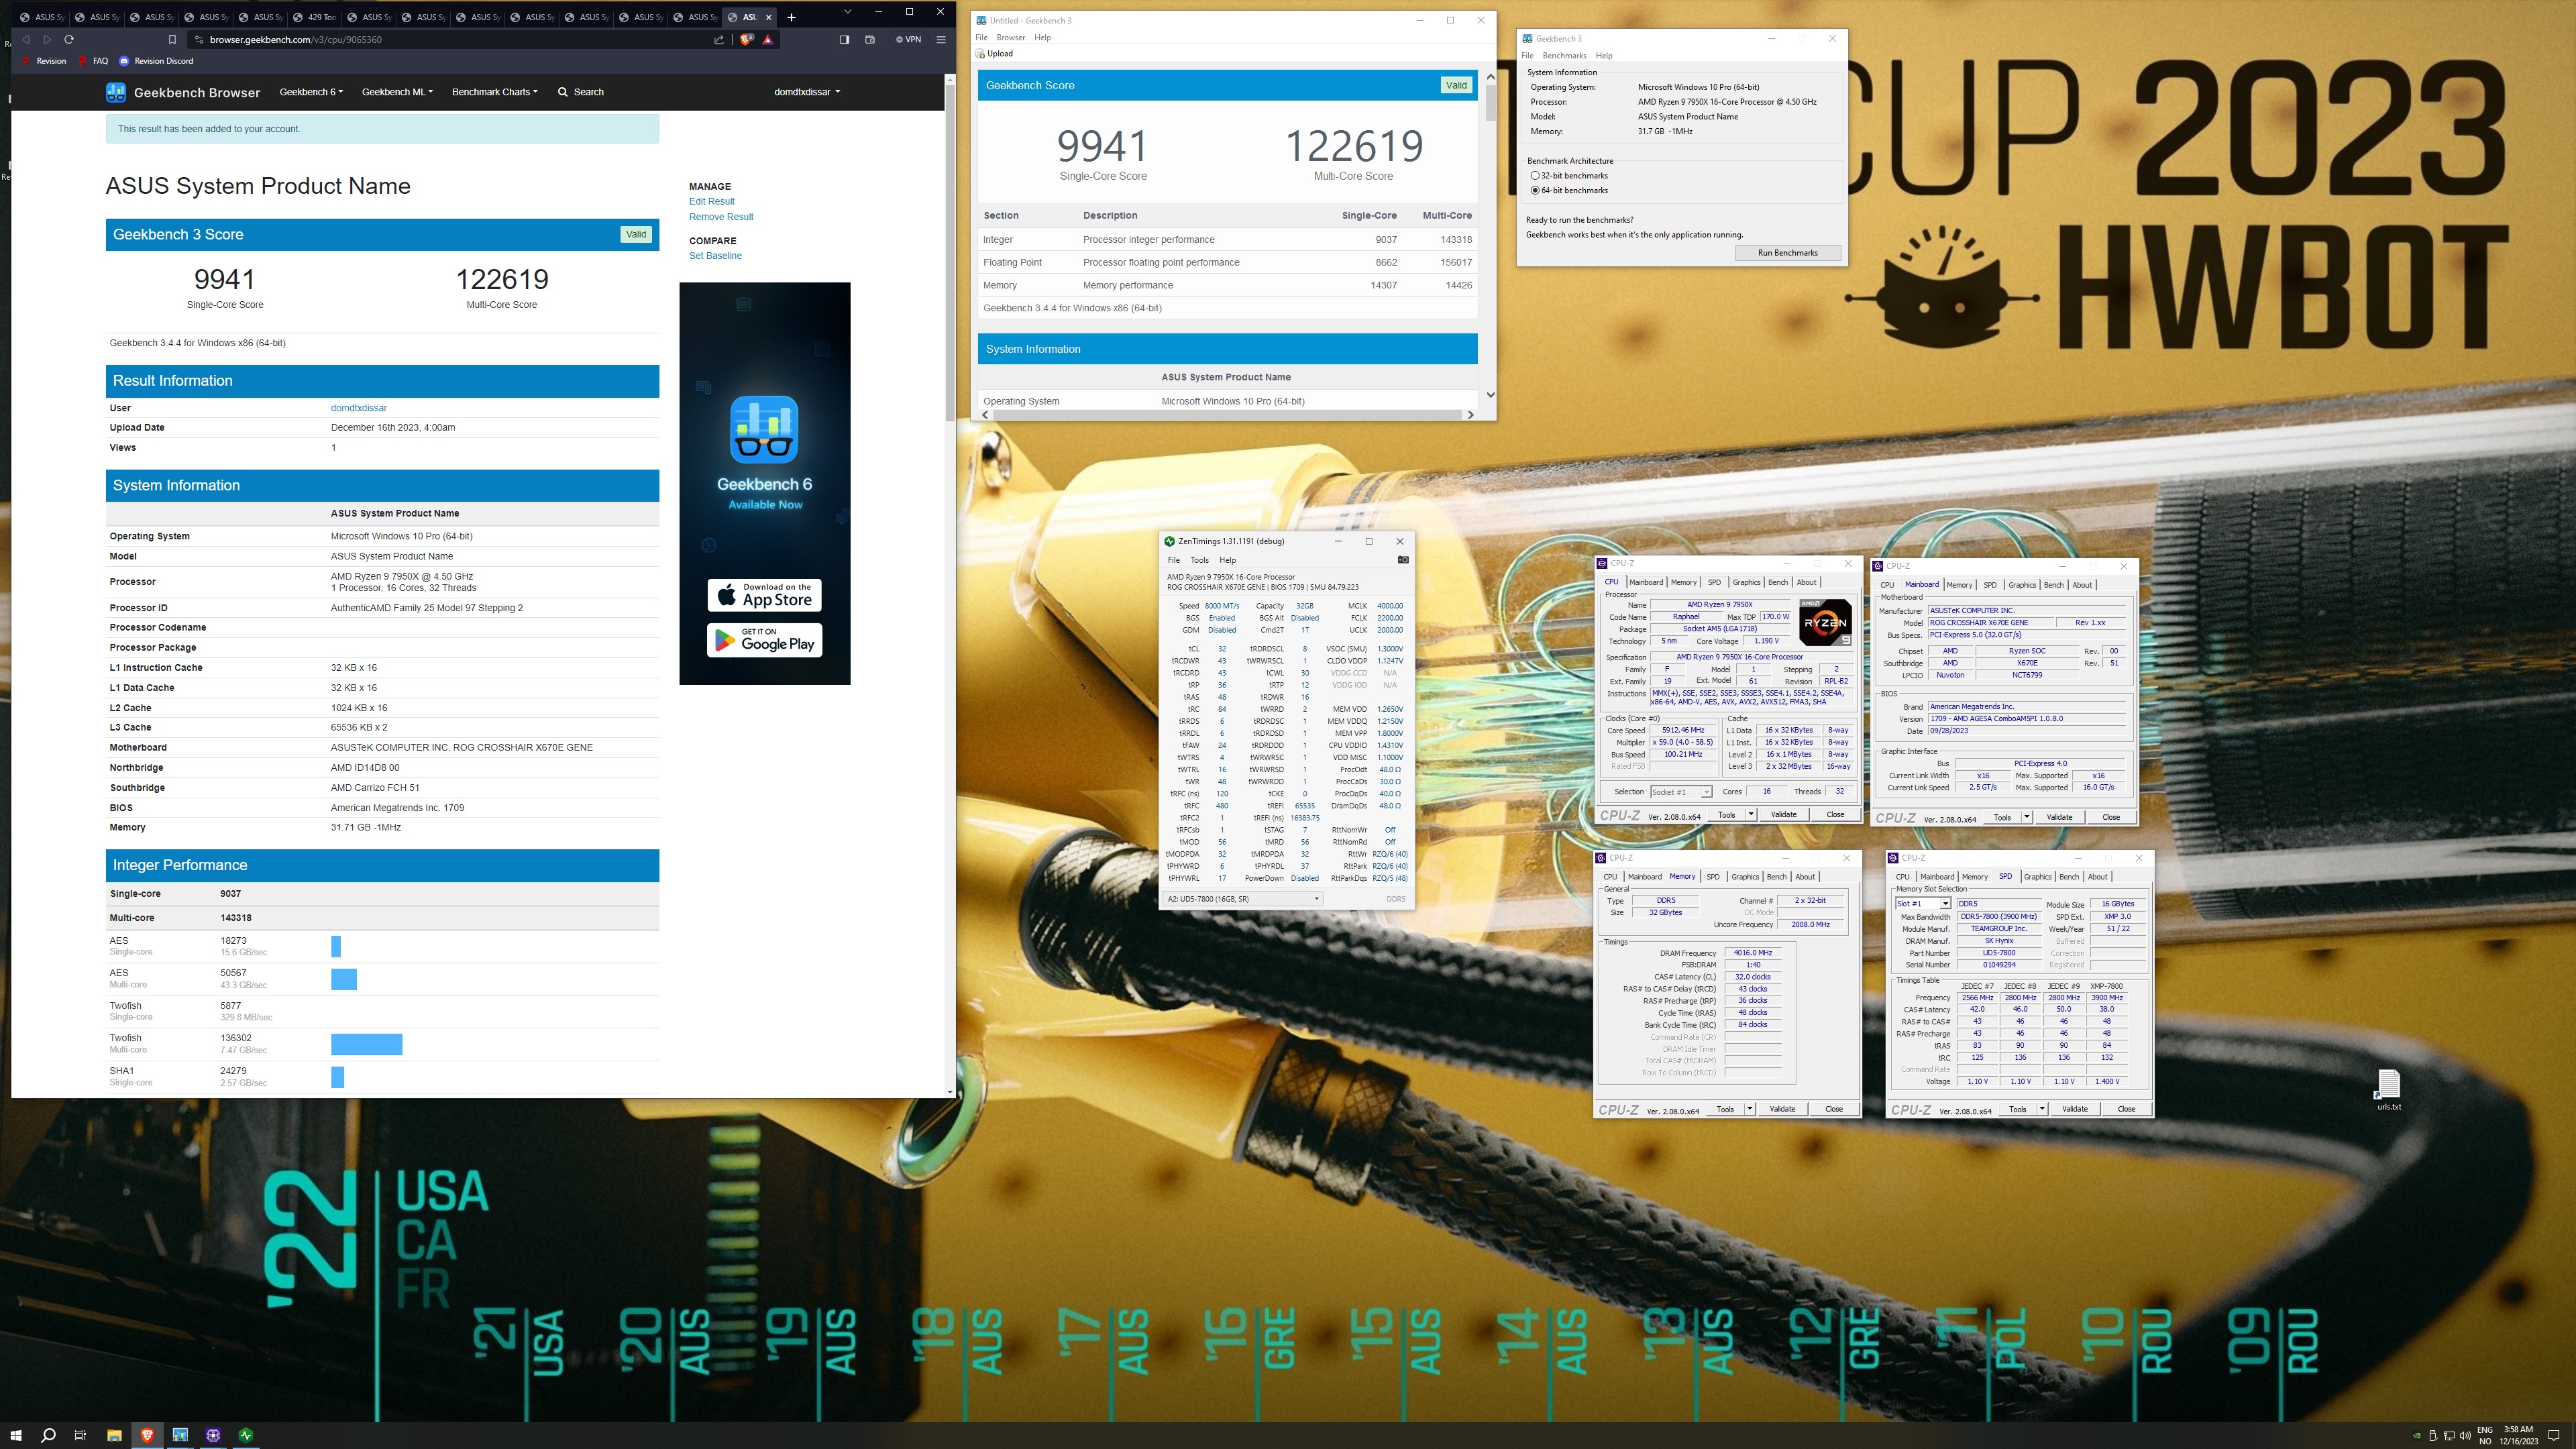
Task: Open ZenTimings A2: UD5-7800 module dropdown
Action: (1242, 899)
